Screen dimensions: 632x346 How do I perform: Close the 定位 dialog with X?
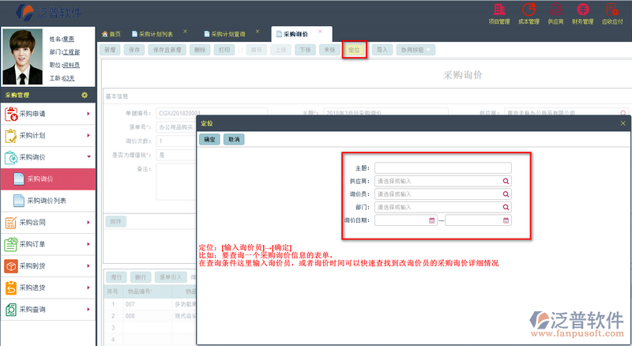[x=623, y=123]
